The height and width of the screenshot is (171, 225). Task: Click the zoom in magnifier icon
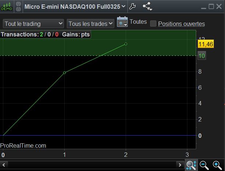click(x=217, y=165)
